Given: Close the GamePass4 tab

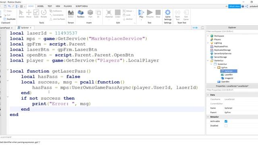Looking at the screenshot, I should (x=12, y=28).
